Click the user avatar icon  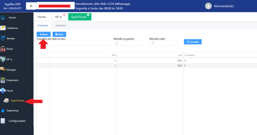pos(208,6)
